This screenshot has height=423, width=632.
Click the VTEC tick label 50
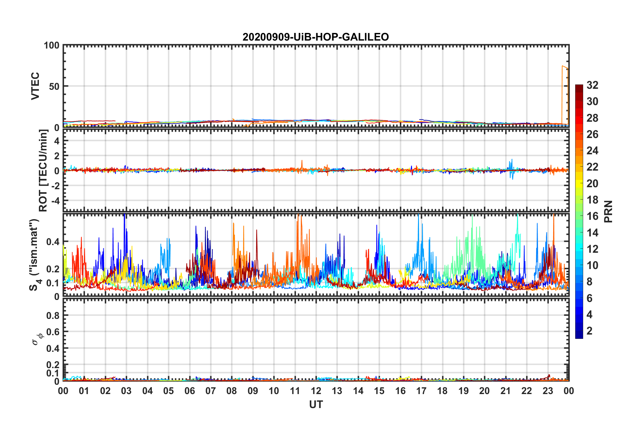pyautogui.click(x=54, y=86)
